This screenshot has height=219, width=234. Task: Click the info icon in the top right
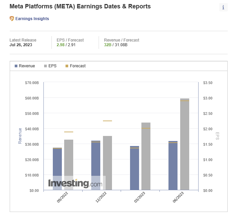pyautogui.click(x=223, y=7)
